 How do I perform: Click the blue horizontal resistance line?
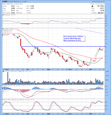point(63,47)
